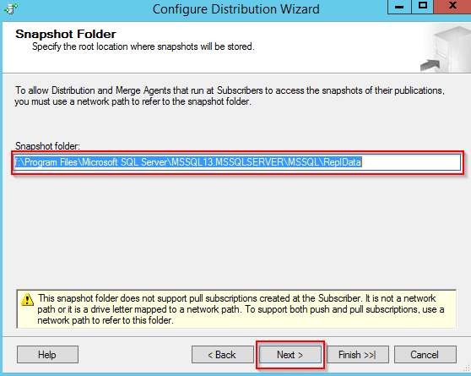Click the server graphic in the header
471x376 pixels.
coord(446,49)
